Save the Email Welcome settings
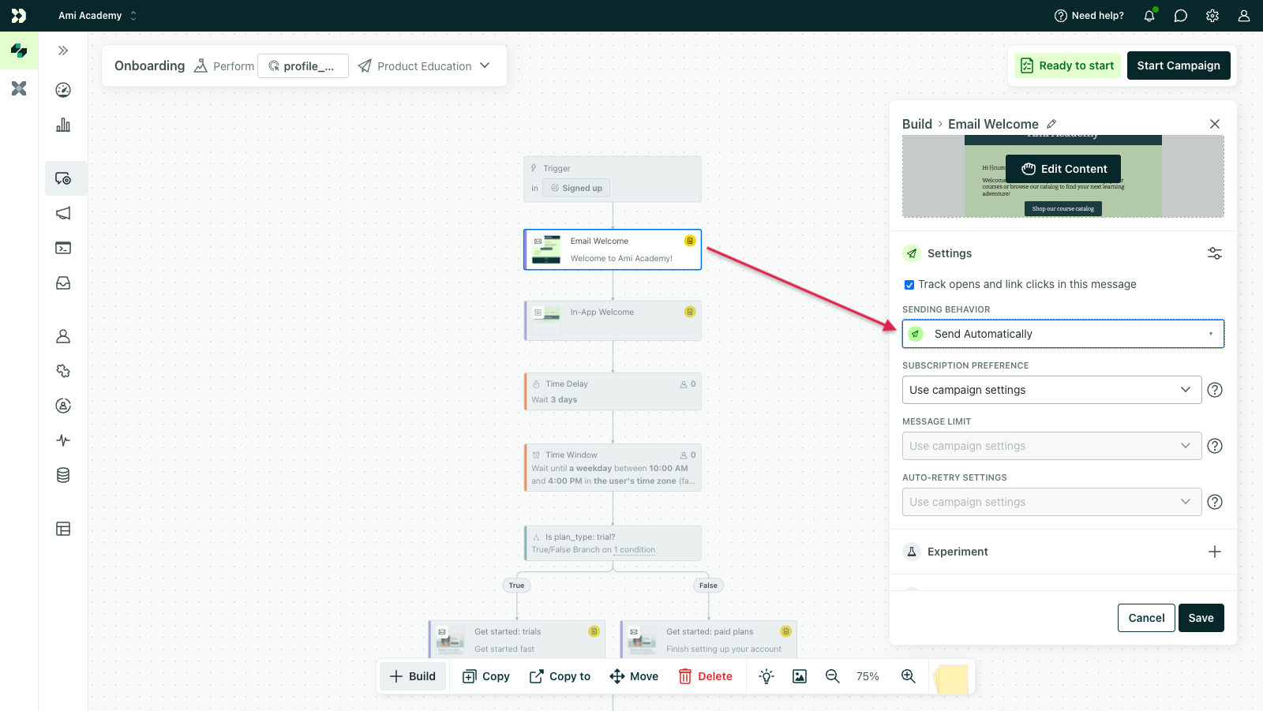The height and width of the screenshot is (711, 1263). point(1201,618)
